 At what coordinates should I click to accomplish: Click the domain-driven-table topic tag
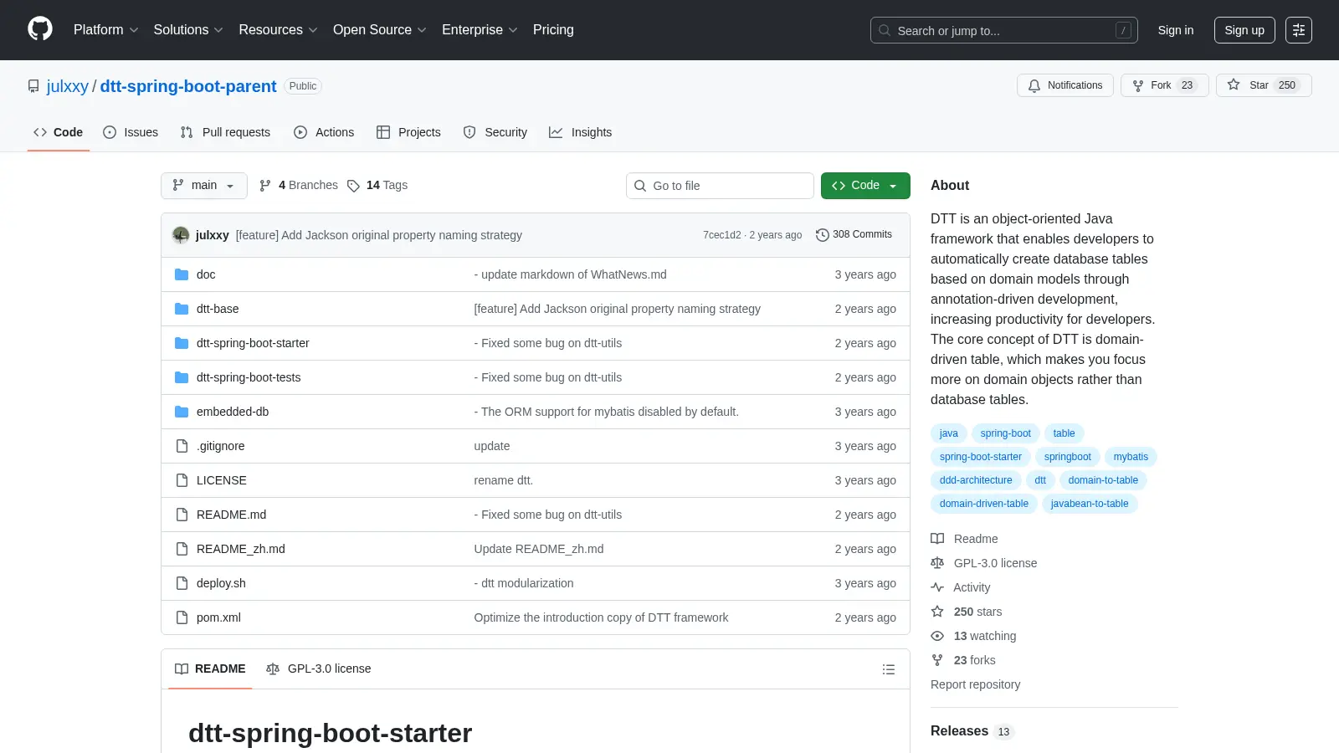983,504
